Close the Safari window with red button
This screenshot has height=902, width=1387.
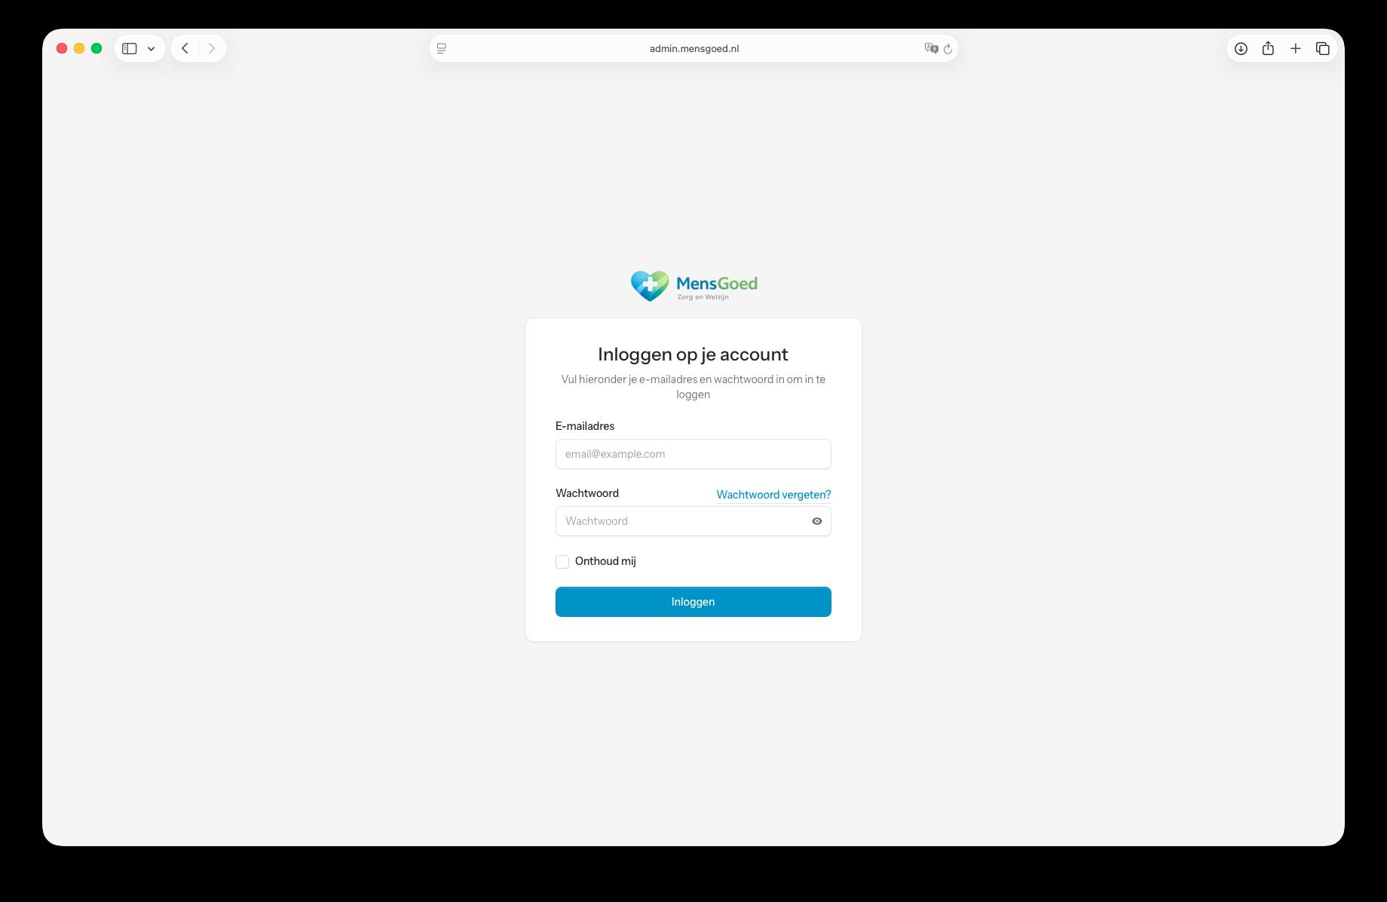(62, 48)
